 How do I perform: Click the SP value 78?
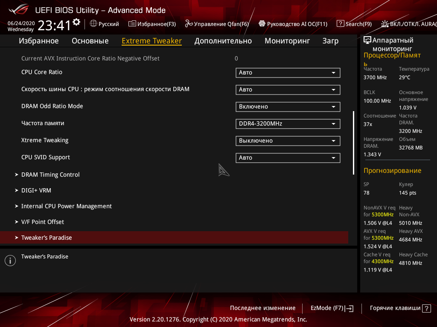[x=366, y=193]
